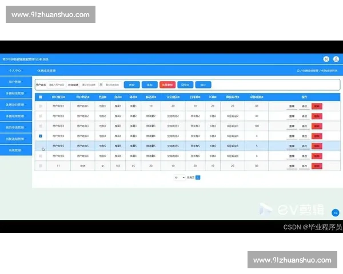Expand 用户管理 in the sidebar
This screenshot has width=343, height=274.
(x=16, y=82)
